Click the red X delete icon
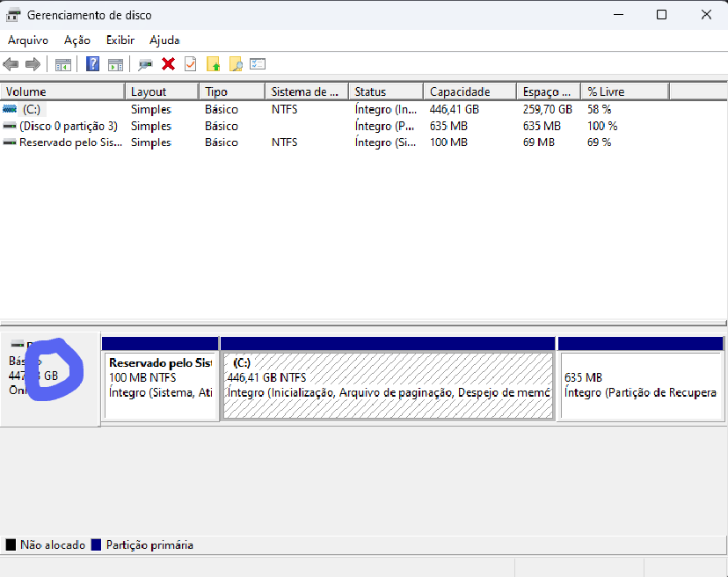This screenshot has width=728, height=577. point(168,63)
